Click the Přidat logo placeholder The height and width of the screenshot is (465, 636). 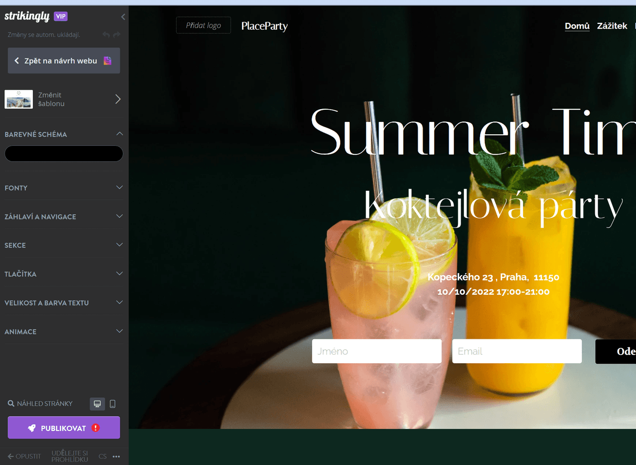(x=204, y=25)
